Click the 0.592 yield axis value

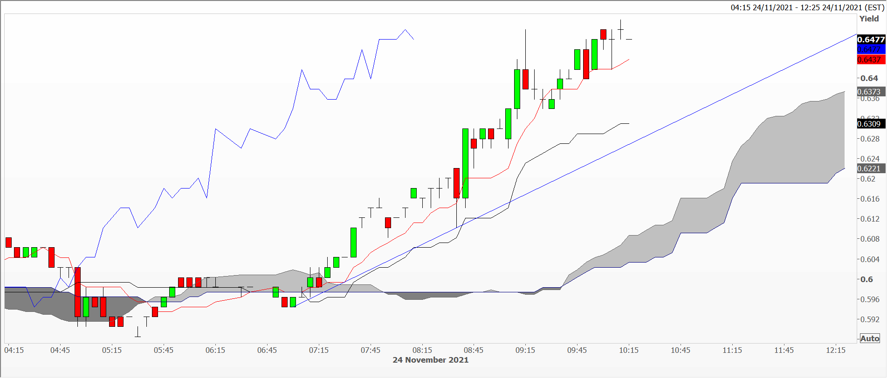(870, 319)
